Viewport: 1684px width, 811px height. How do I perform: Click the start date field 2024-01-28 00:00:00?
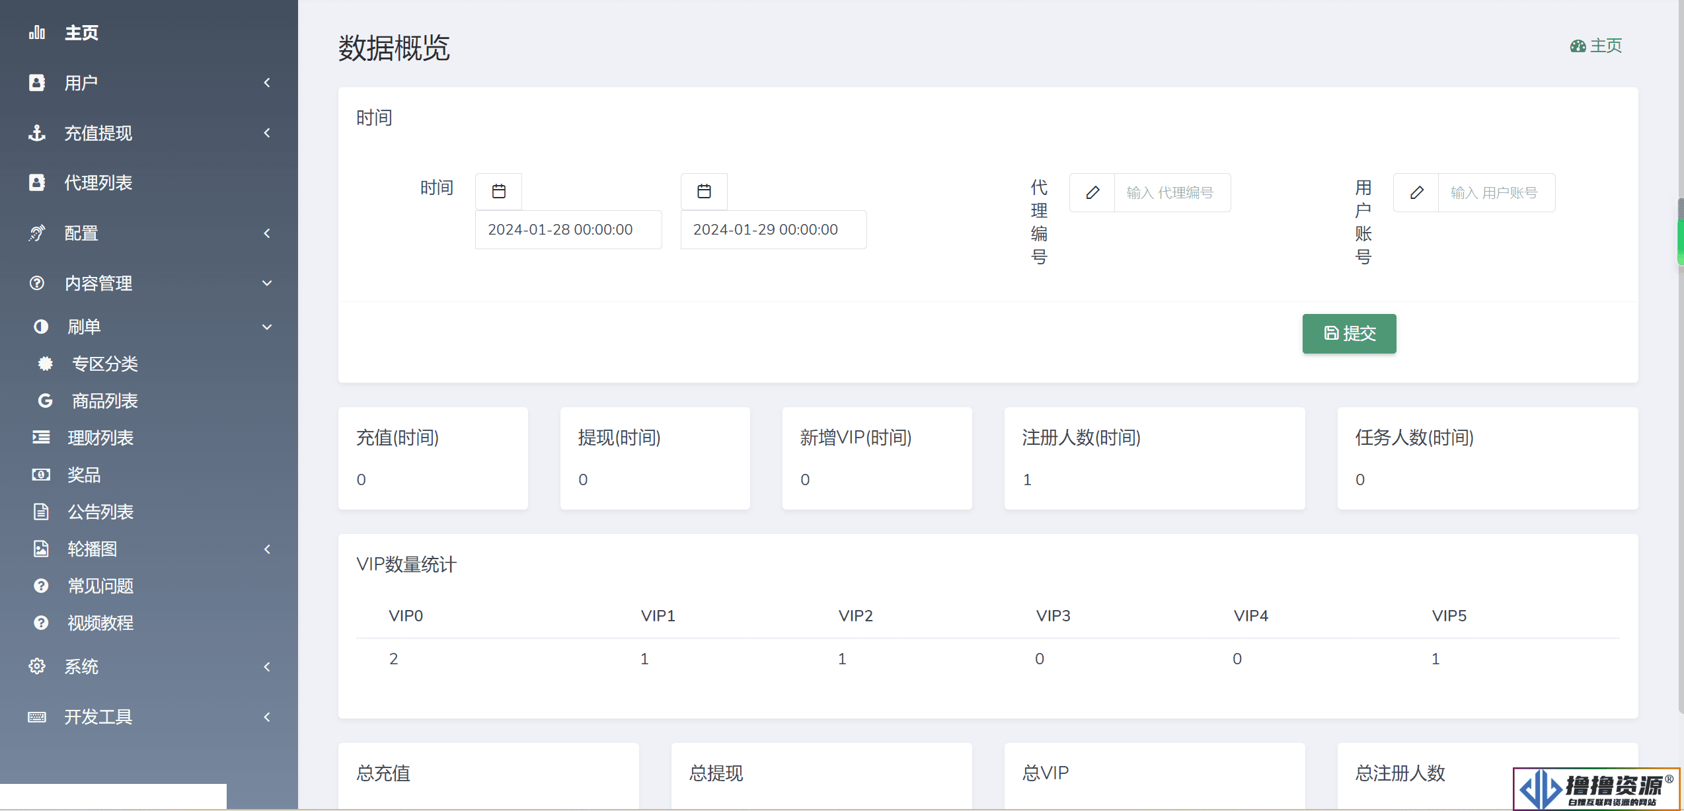click(x=568, y=229)
